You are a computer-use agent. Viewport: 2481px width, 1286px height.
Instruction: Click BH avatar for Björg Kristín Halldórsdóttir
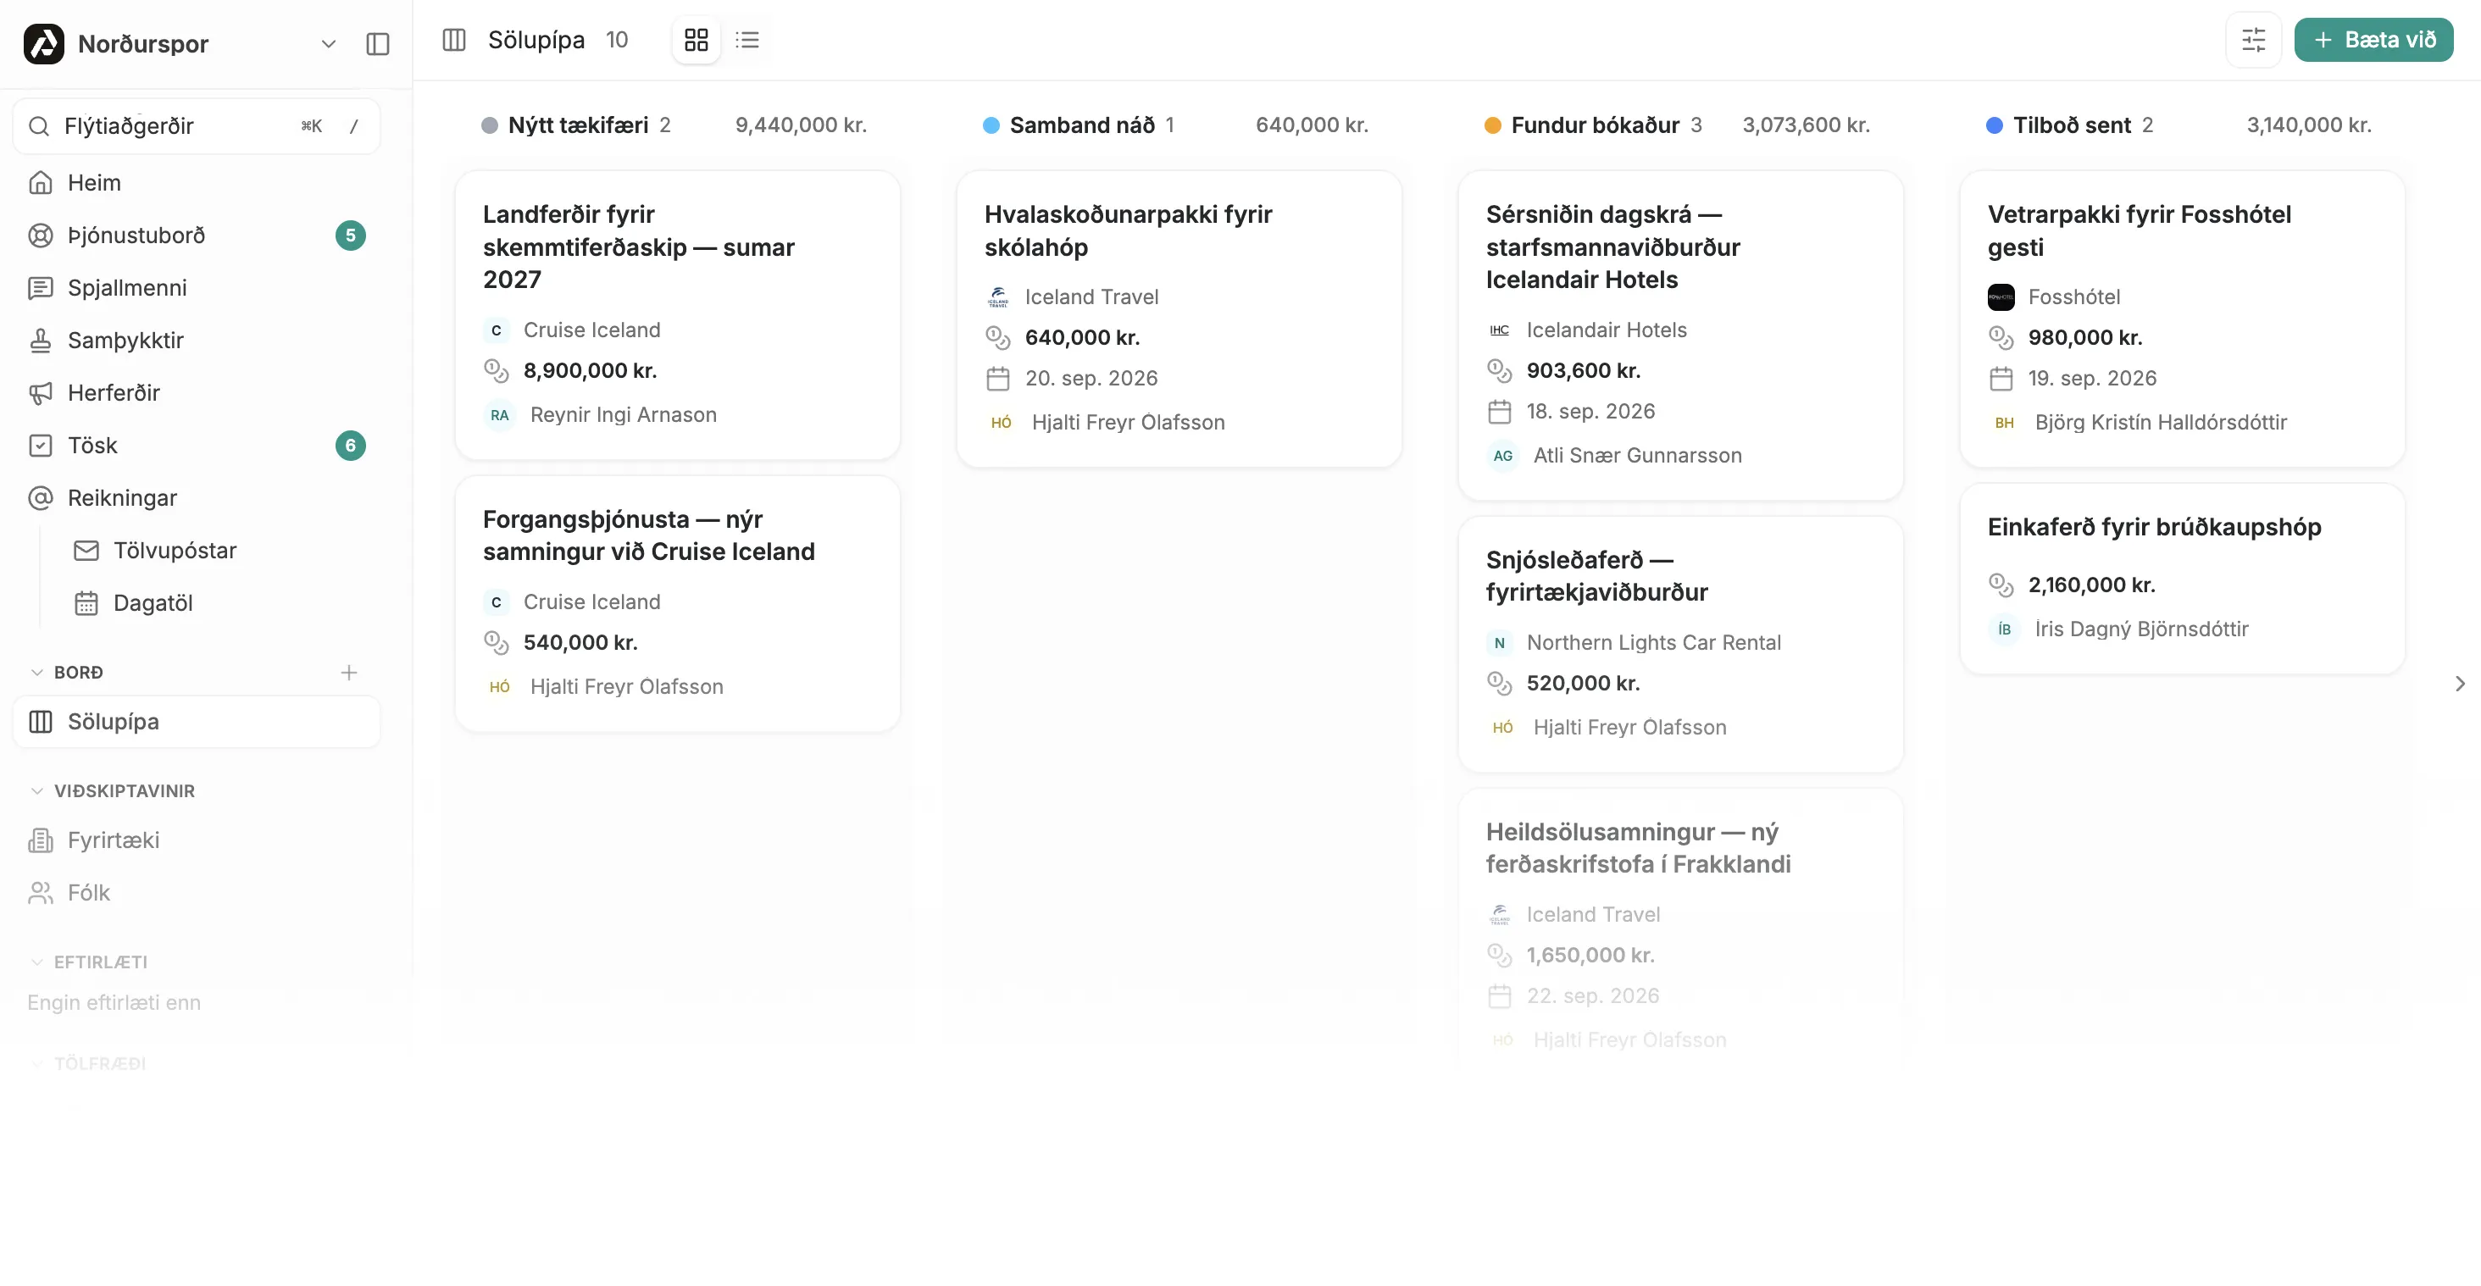(x=2004, y=423)
